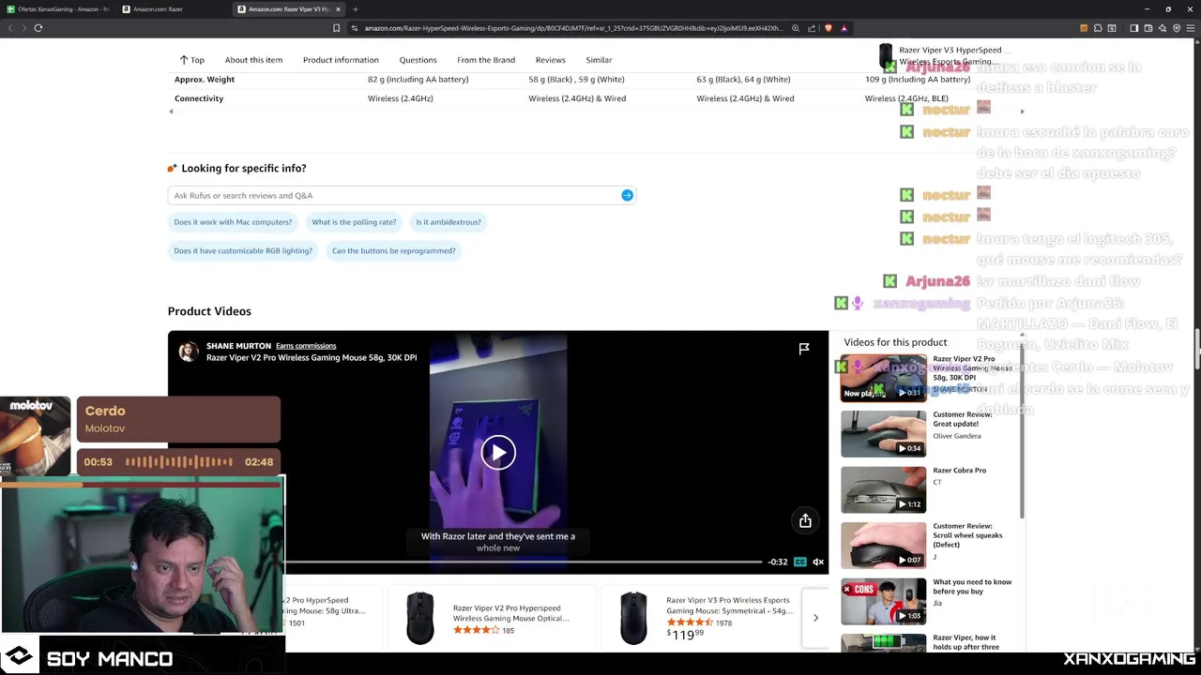Bookmark this page via address bar icon
The image size is (1201, 675).
pyautogui.click(x=337, y=28)
